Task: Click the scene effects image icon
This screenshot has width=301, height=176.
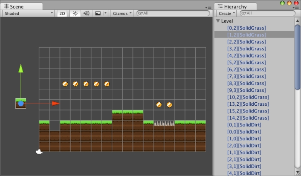Action: click(x=98, y=13)
